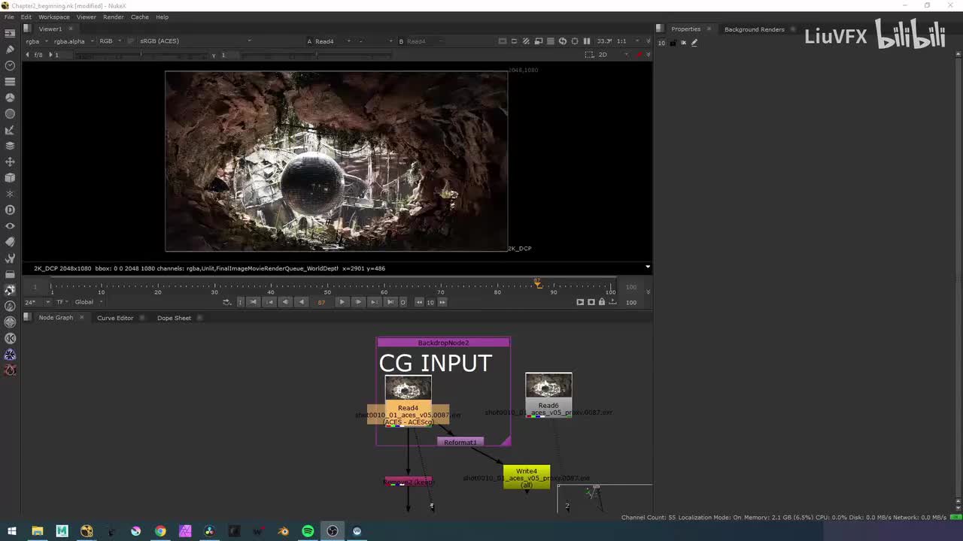Open the Draw nodes toolbar icon
963x541 pixels.
pyautogui.click(x=10, y=49)
